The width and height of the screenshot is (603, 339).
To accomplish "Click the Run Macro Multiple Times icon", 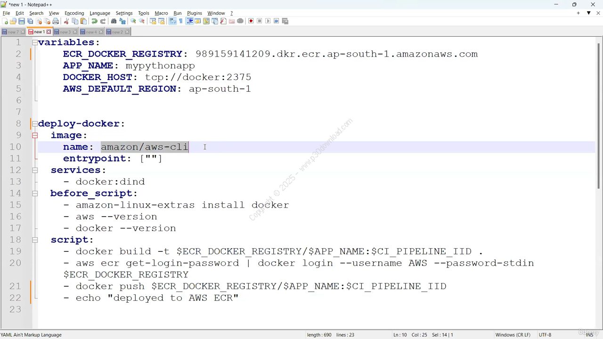I will click(x=276, y=21).
